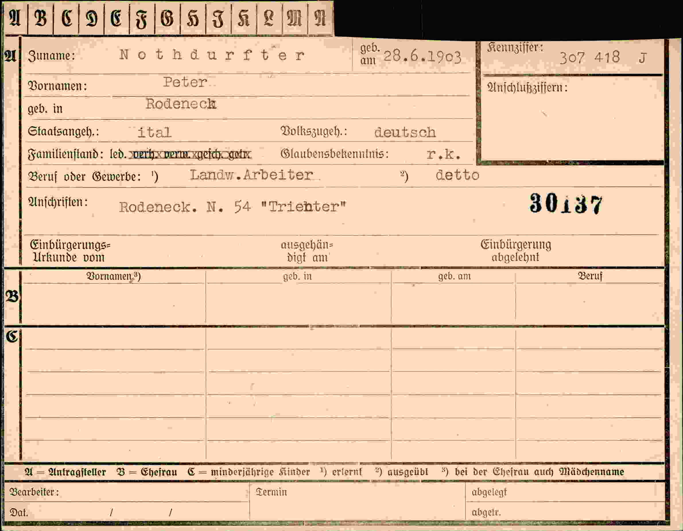683x531 pixels.
Task: Click the "Einbürgerung abgelehnt" text
Action: point(516,251)
